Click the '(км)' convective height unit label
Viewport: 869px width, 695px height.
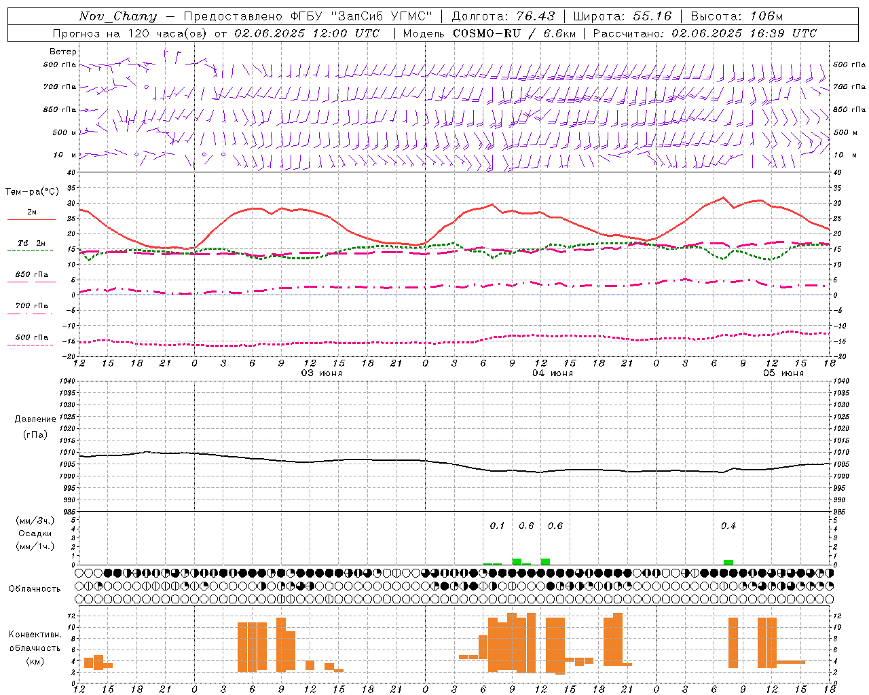[35, 661]
